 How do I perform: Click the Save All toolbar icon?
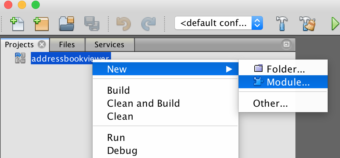[x=92, y=24]
